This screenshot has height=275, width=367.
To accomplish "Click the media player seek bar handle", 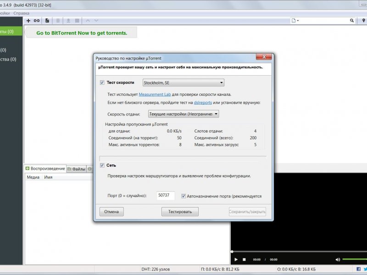I will pos(232,252).
